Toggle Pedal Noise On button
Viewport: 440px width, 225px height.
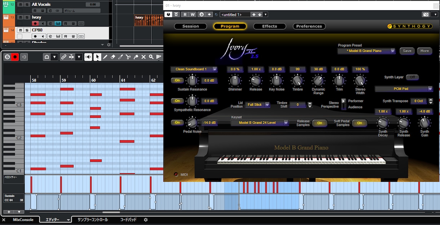[x=177, y=123]
